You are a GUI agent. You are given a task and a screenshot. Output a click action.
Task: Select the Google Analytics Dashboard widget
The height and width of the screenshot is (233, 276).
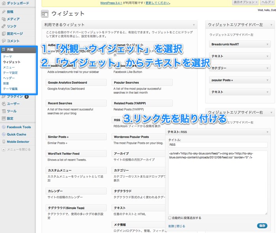[x=76, y=83]
